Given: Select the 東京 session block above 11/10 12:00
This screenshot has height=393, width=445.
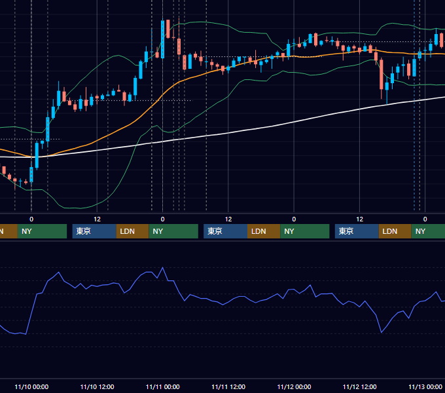Looking at the screenshot, I should click(x=94, y=231).
